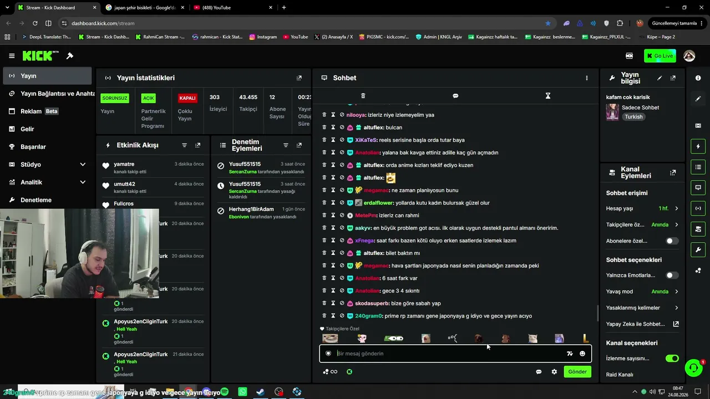Screen dimensions: 710x399
Task: Open the theater mode icon left of Go Live
Action: [630, 56]
